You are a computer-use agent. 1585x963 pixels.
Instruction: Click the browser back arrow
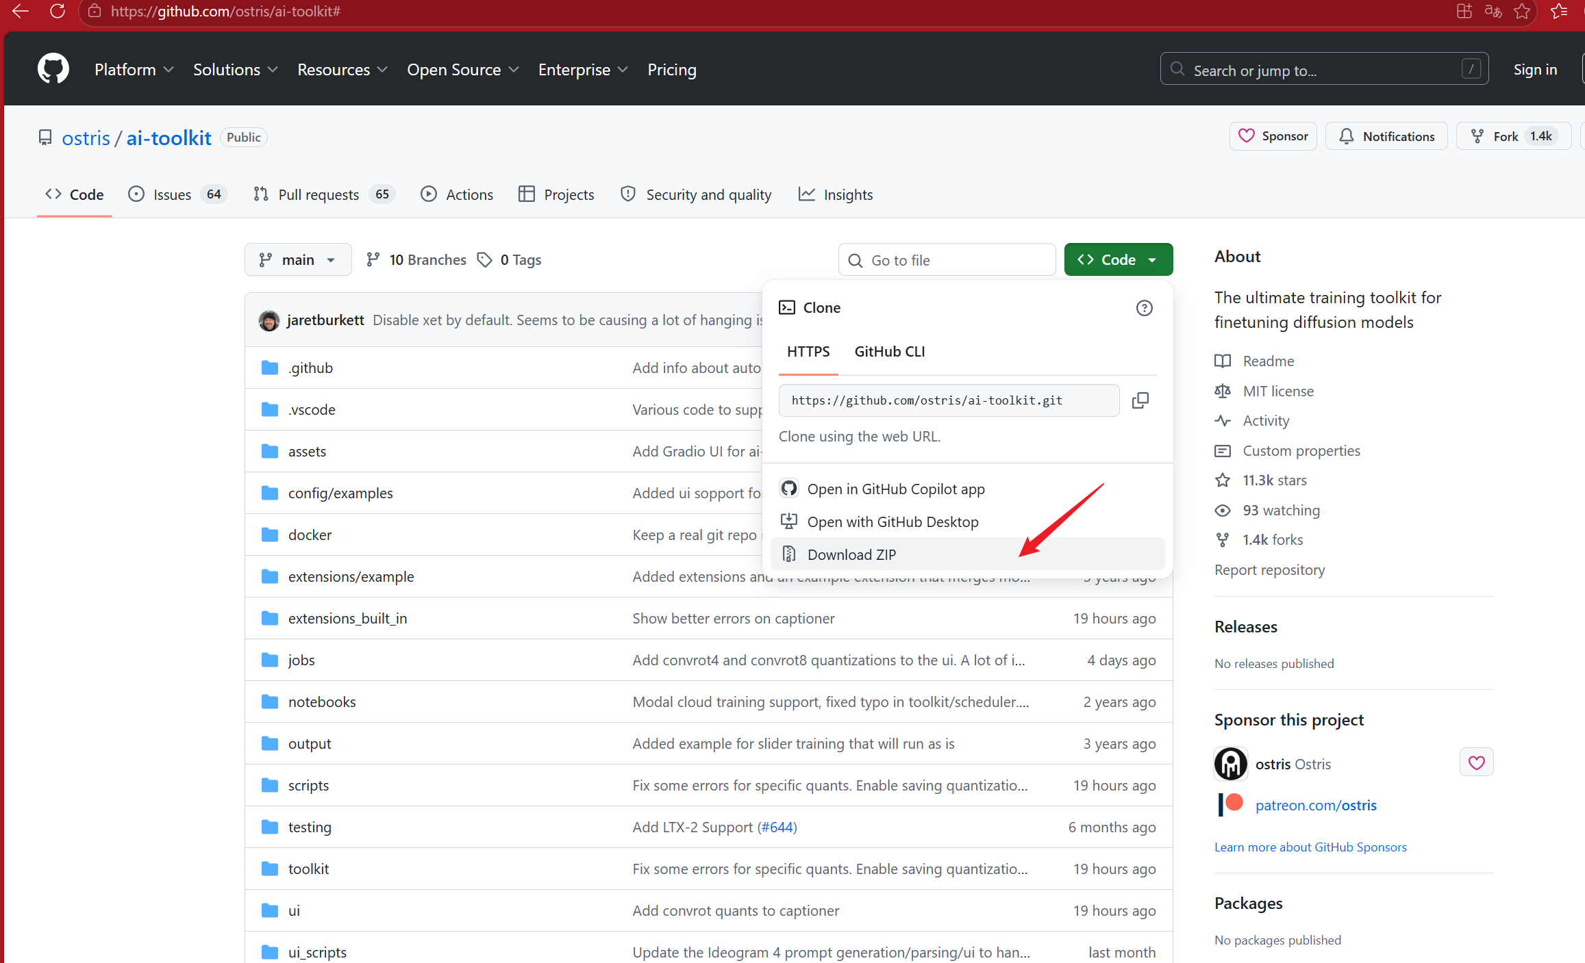tap(20, 11)
